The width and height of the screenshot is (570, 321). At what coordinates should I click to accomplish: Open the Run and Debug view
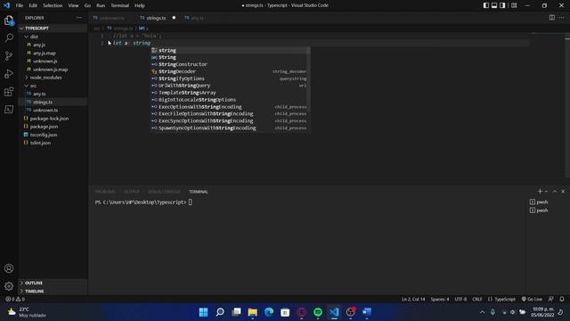(9, 73)
